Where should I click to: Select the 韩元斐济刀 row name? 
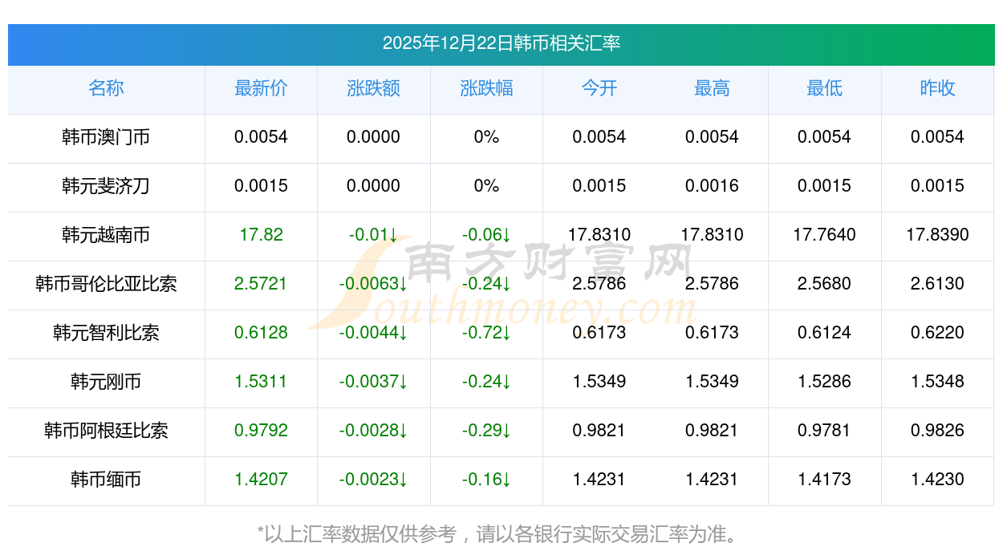[x=106, y=186]
